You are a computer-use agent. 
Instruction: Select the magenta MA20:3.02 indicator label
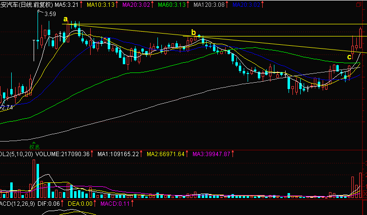click(137, 4)
